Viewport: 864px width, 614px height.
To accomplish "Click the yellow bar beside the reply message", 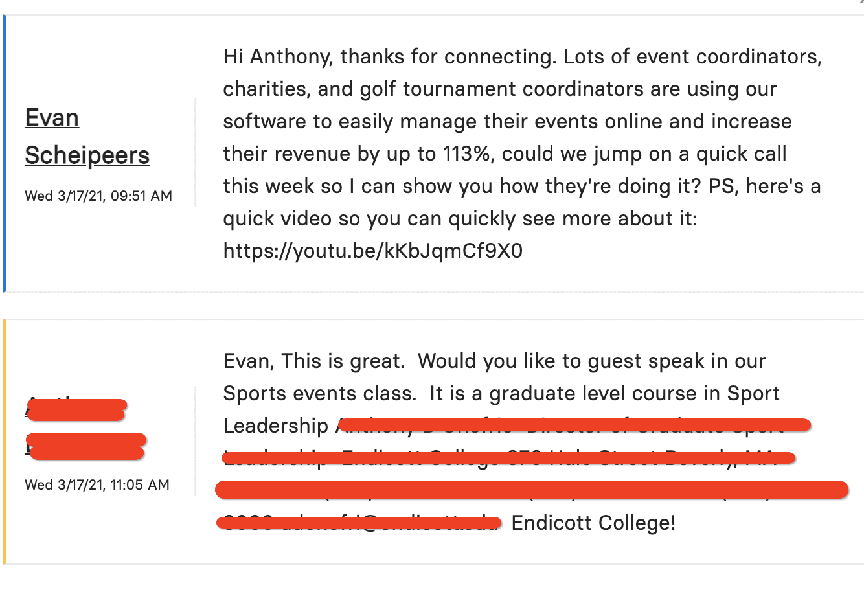I will click(x=4, y=442).
